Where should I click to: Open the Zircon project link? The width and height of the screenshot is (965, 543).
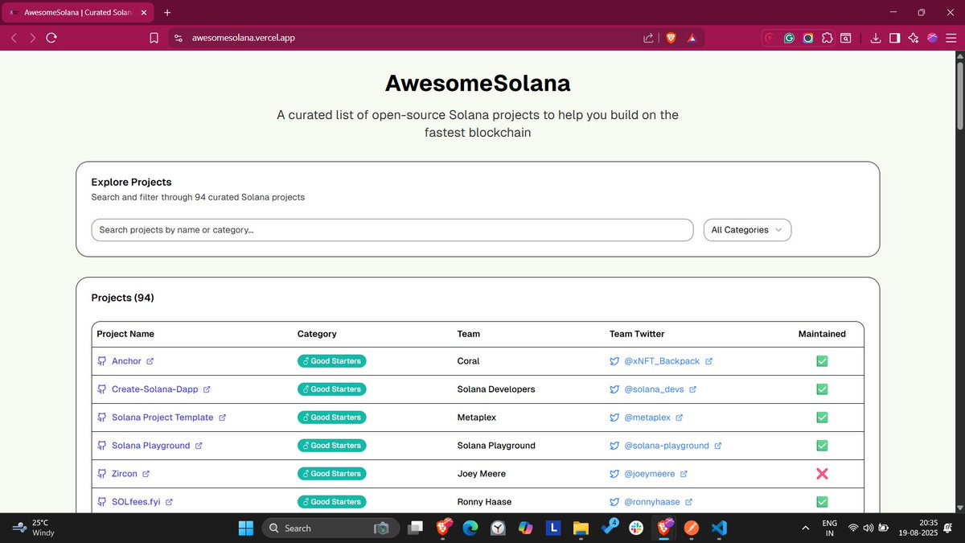click(125, 474)
